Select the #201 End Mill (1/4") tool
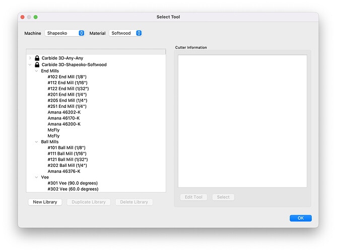 click(67, 94)
